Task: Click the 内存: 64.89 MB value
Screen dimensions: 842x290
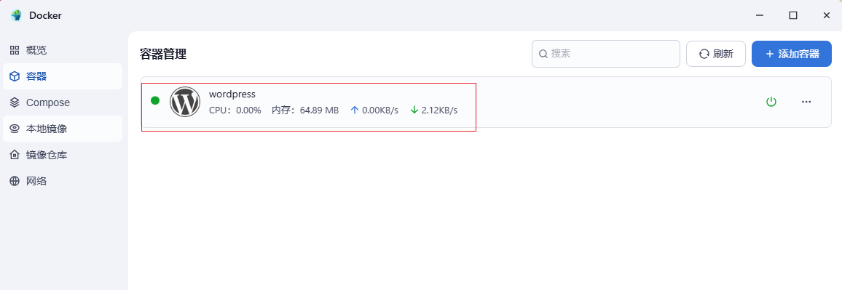Action: click(305, 110)
